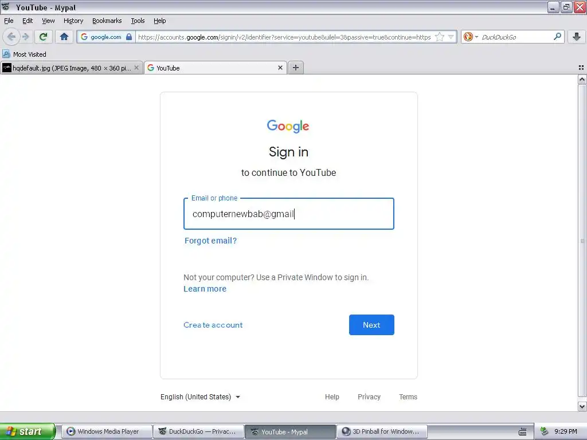Open the History menu
Image resolution: width=587 pixels, height=440 pixels.
73,21
